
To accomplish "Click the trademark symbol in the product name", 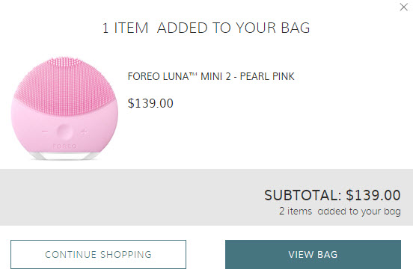I will coord(193,74).
